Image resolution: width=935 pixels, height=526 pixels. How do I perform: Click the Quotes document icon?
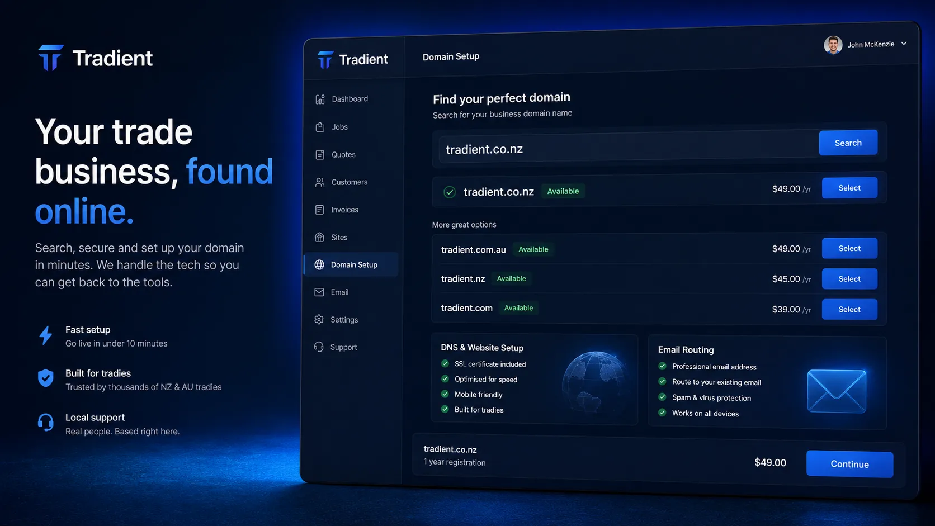[x=320, y=155]
